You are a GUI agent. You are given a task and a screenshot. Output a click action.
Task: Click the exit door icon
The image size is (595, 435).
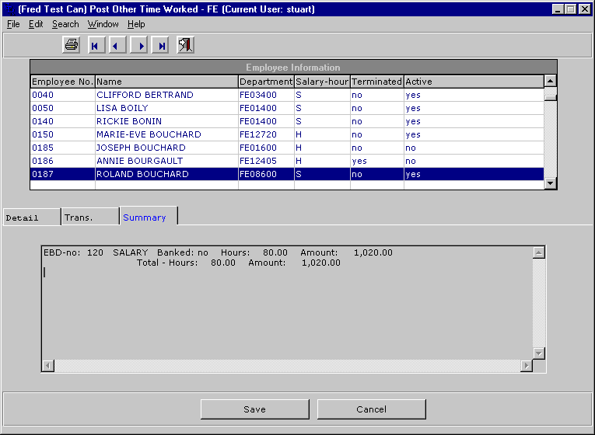pyautogui.click(x=185, y=46)
